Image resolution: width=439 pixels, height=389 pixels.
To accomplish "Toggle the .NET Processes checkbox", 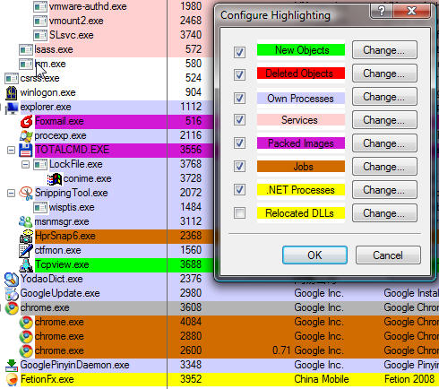I will 239,189.
